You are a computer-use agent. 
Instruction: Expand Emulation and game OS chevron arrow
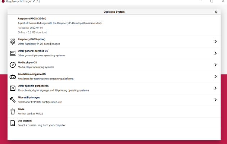coord(215,76)
